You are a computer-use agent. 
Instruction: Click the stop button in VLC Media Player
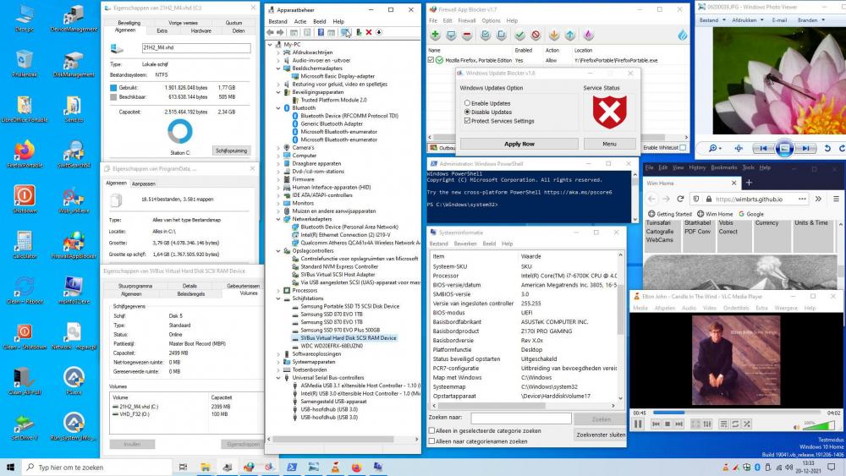point(667,424)
